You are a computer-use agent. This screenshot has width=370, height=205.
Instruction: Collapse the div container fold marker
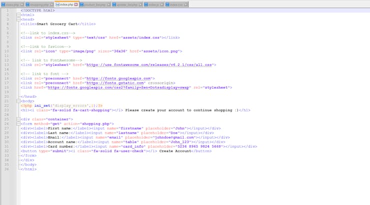(x=18, y=119)
